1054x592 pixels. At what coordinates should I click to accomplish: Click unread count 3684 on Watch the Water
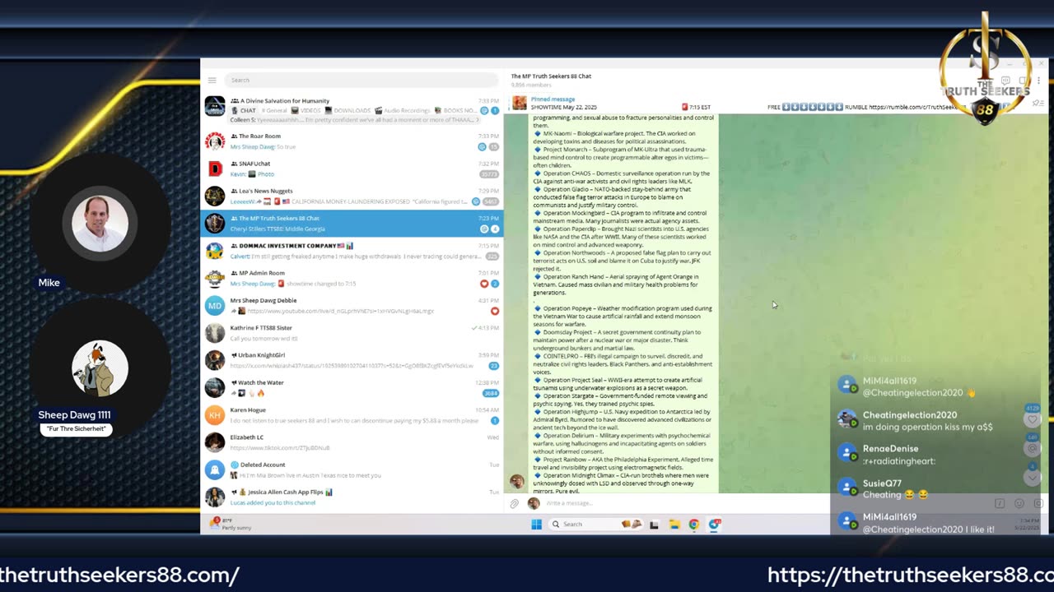(x=491, y=393)
